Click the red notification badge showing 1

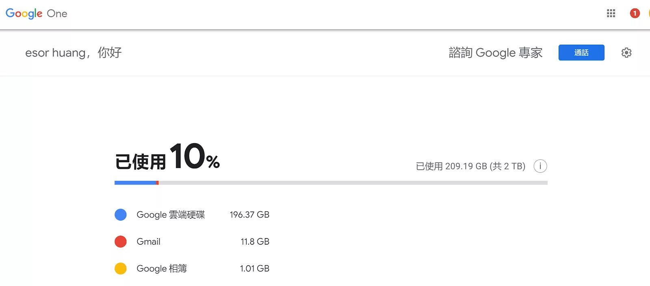635,13
